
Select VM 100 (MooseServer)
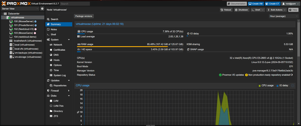tap(23, 22)
